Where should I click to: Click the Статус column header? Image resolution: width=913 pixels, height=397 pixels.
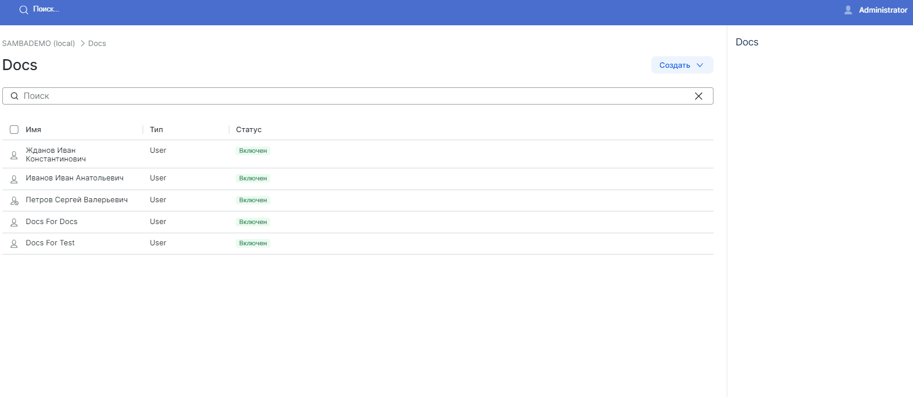pos(248,130)
